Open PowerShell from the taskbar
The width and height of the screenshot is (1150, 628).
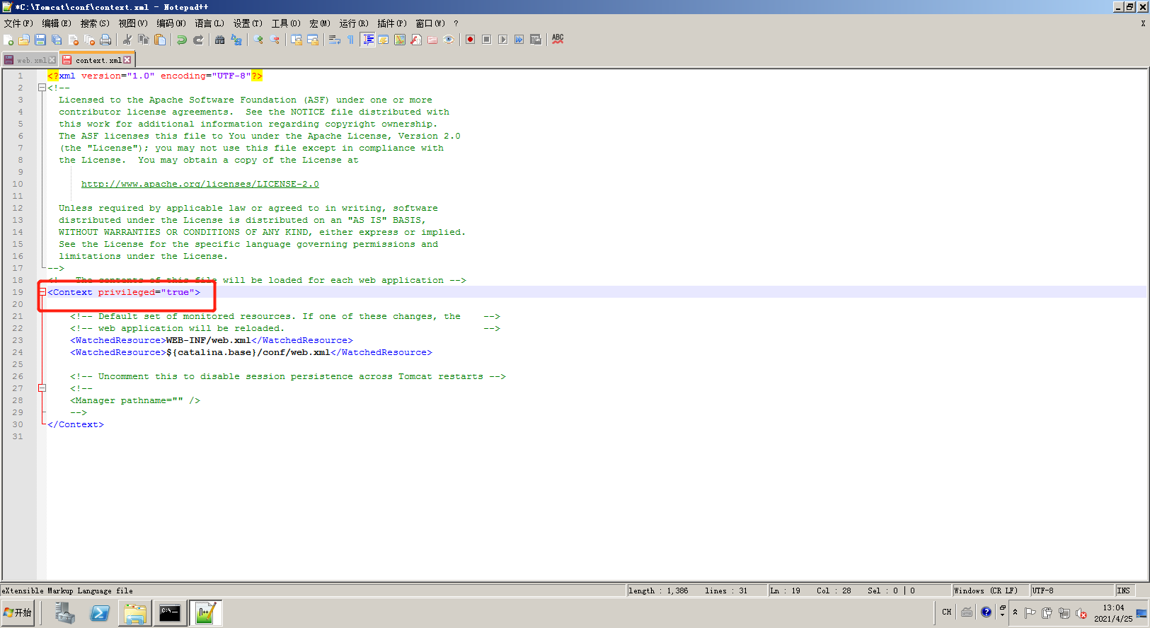point(100,613)
